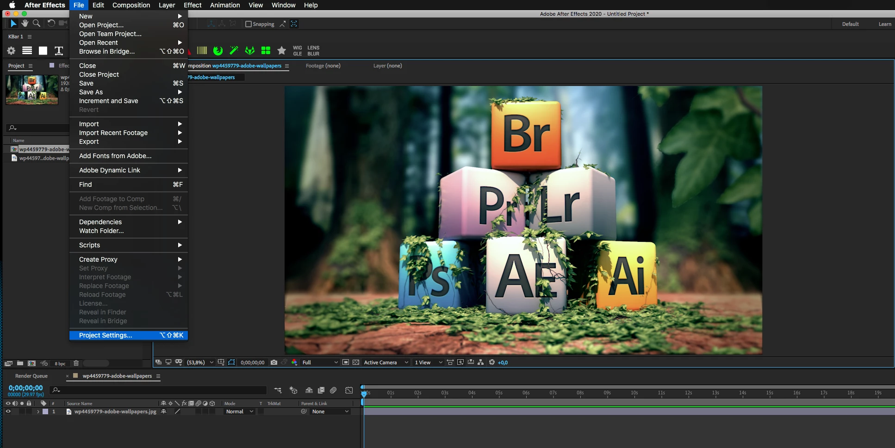The height and width of the screenshot is (448, 895).
Task: Open Show Channel RGB circles icon
Action: pyautogui.click(x=294, y=362)
